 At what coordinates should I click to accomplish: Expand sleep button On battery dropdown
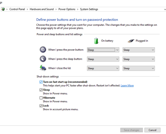[103, 59]
